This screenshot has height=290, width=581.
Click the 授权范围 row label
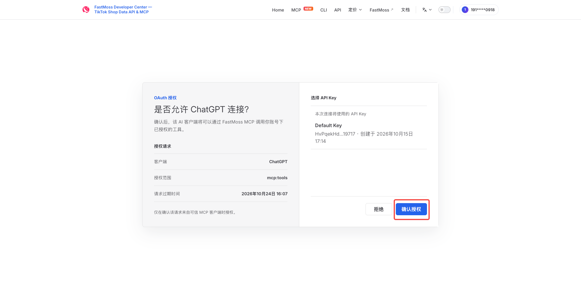coord(162,178)
